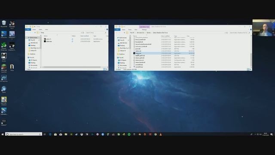The image size is (275, 155).
Task: Switch Sekiro window to large icons view
Action: coord(251,69)
